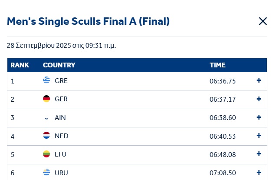Select the GRE country code text
The height and width of the screenshot is (180, 273).
[61, 80]
